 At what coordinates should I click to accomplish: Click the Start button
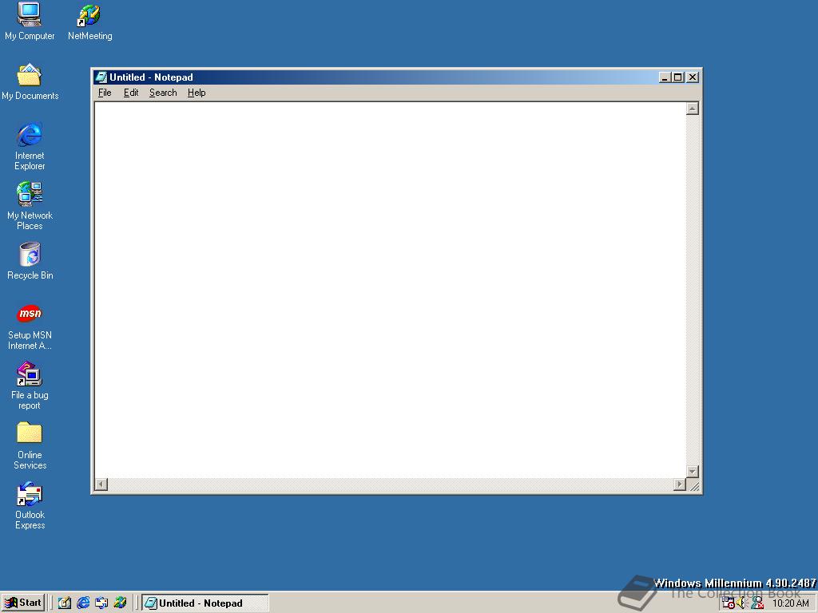click(x=23, y=603)
